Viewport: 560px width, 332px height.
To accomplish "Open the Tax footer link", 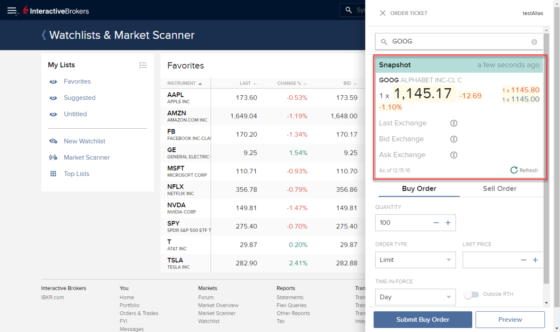I will coord(281,321).
